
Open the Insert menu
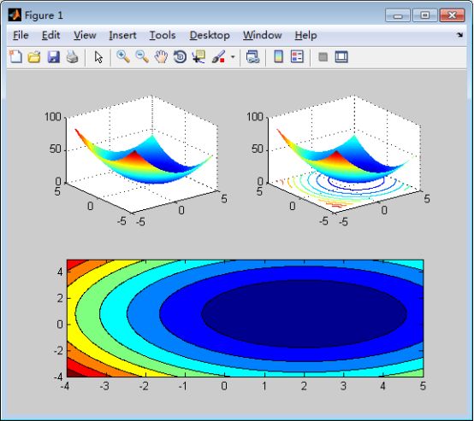(x=122, y=35)
